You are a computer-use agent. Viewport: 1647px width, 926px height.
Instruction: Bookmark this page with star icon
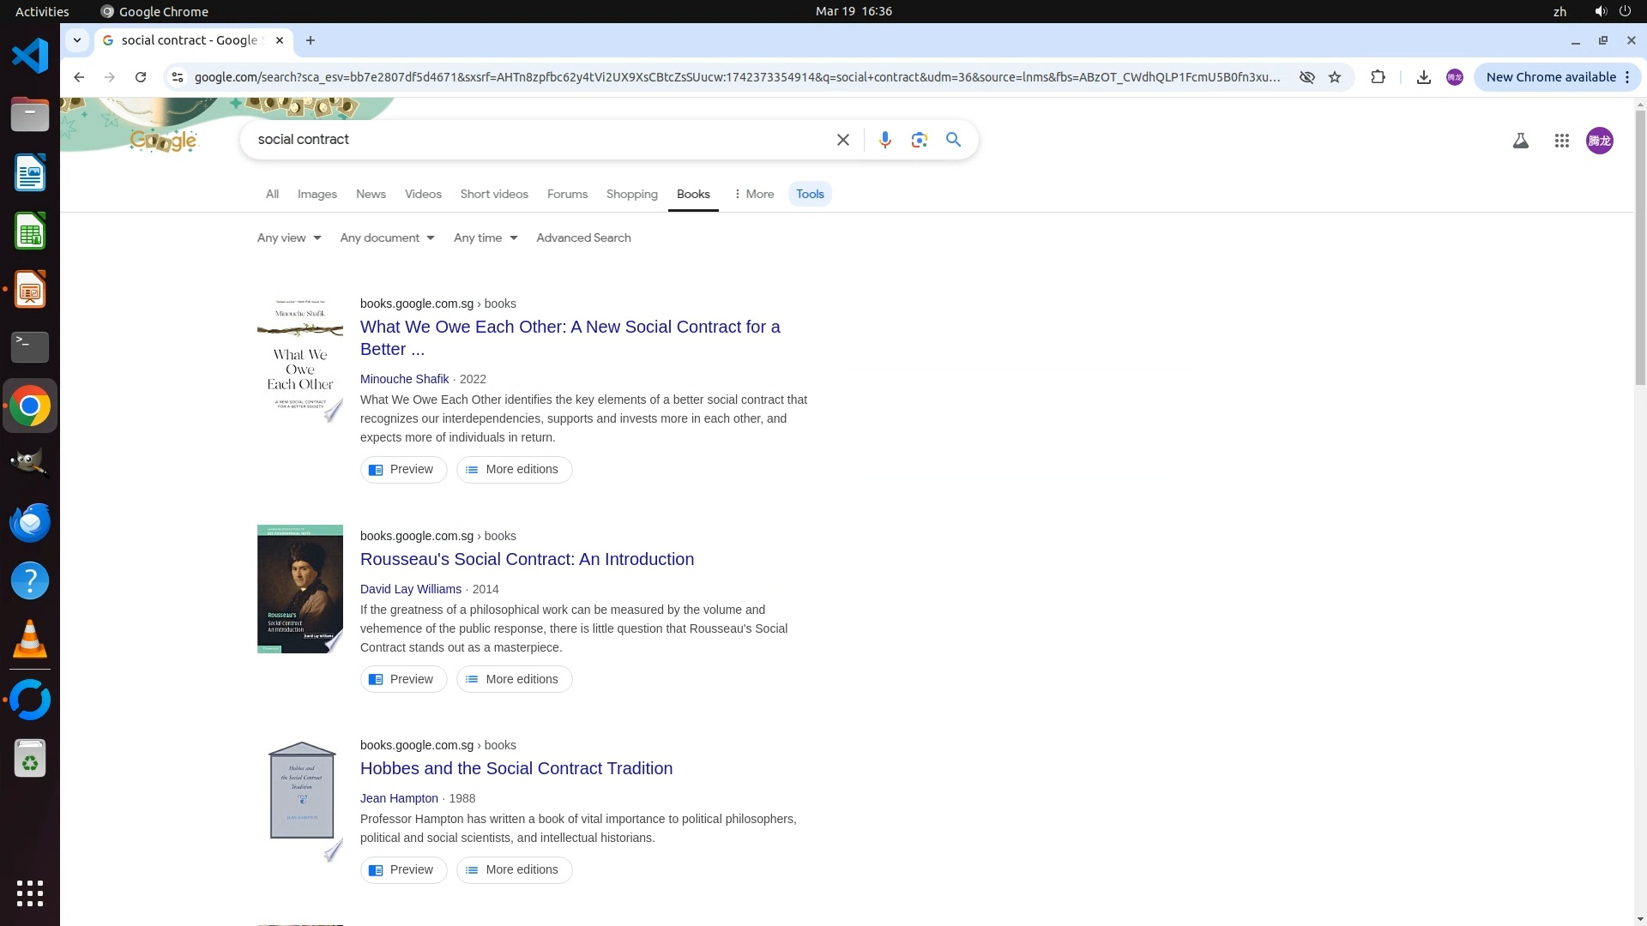click(1335, 77)
